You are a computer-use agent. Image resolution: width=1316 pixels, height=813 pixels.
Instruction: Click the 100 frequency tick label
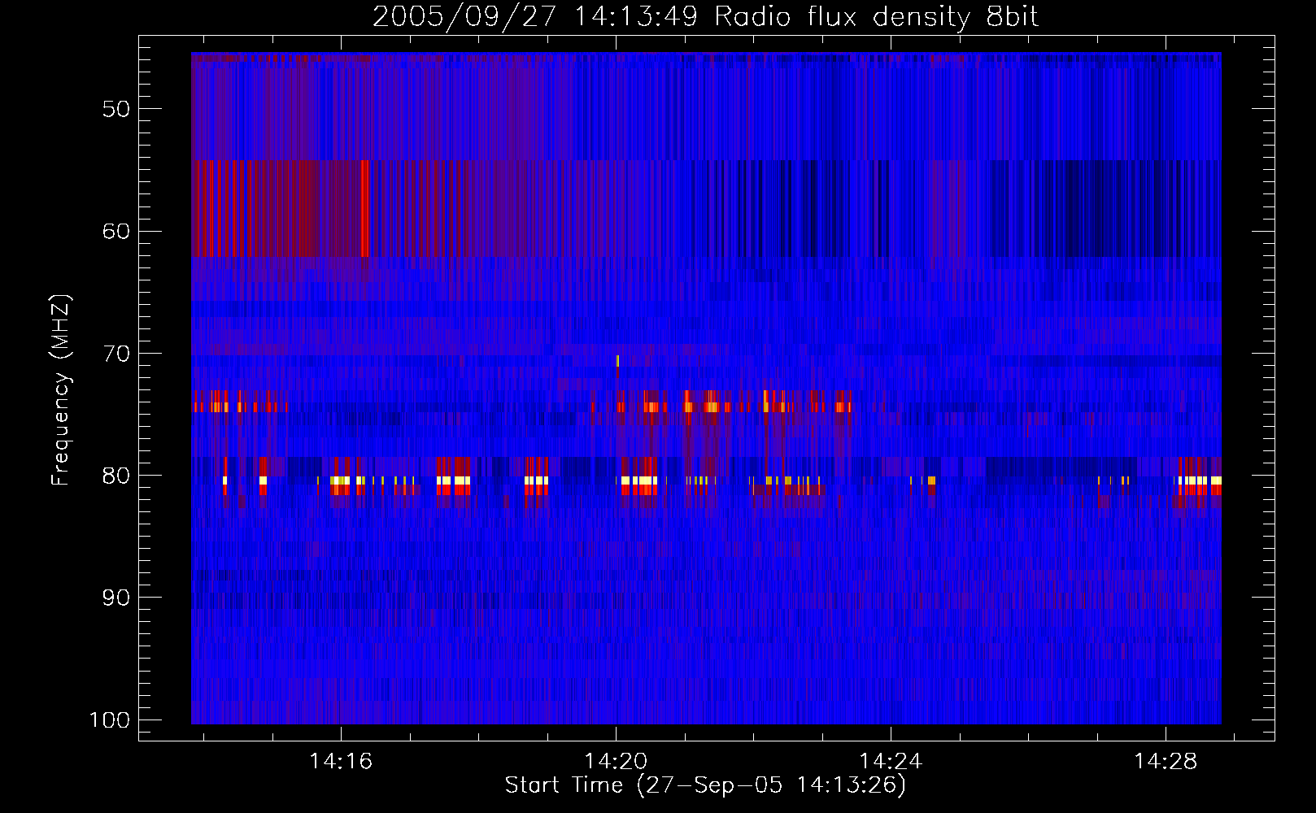(110, 720)
